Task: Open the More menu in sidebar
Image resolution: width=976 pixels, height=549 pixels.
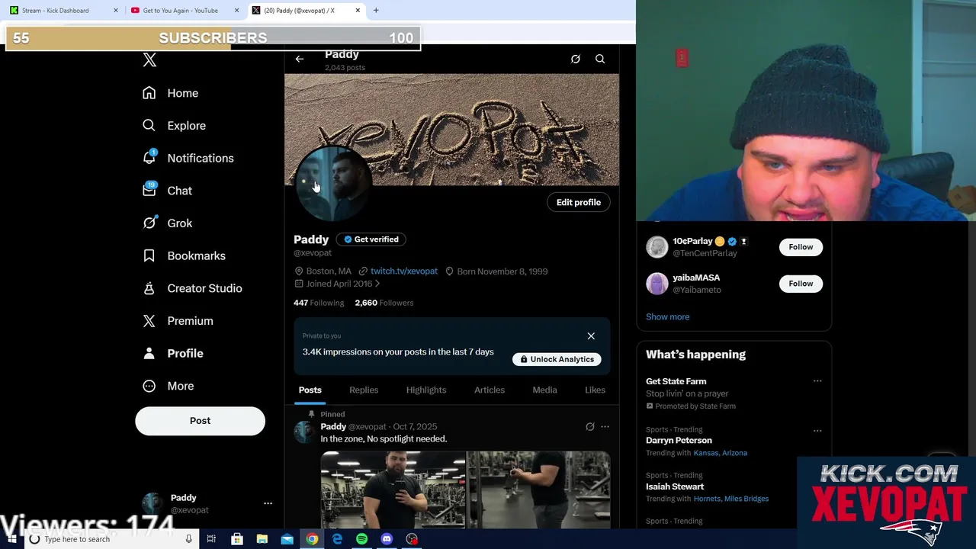Action: (x=169, y=386)
